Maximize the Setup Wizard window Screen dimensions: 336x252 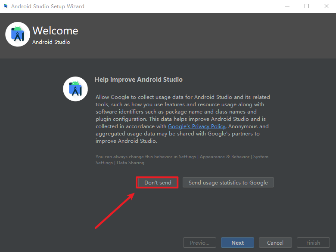coord(307,6)
